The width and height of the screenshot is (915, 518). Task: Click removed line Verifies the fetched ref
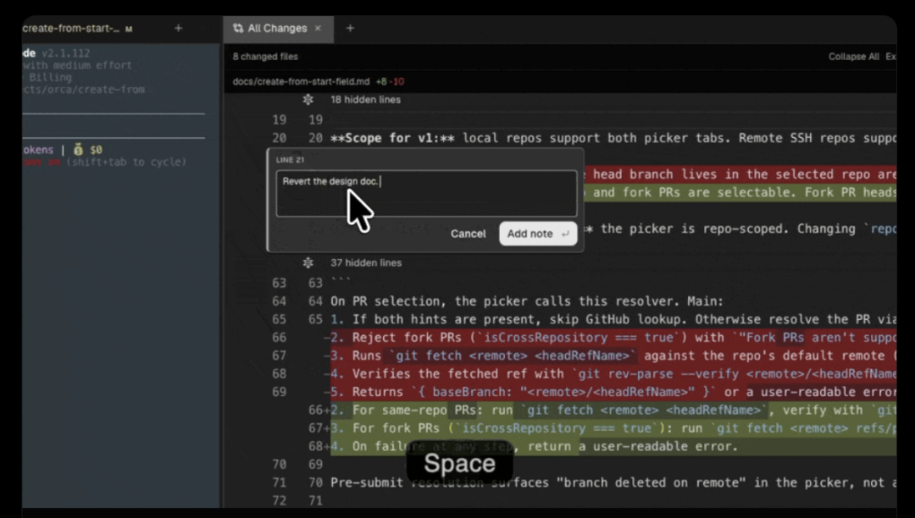[613, 373]
